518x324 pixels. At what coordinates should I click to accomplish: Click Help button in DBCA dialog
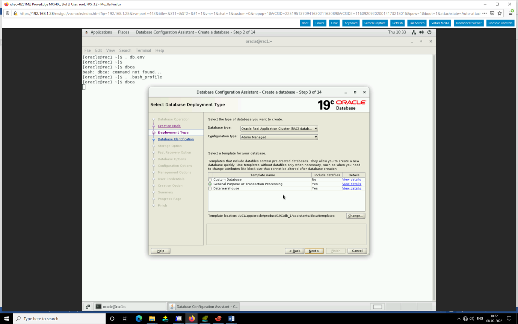click(x=161, y=251)
